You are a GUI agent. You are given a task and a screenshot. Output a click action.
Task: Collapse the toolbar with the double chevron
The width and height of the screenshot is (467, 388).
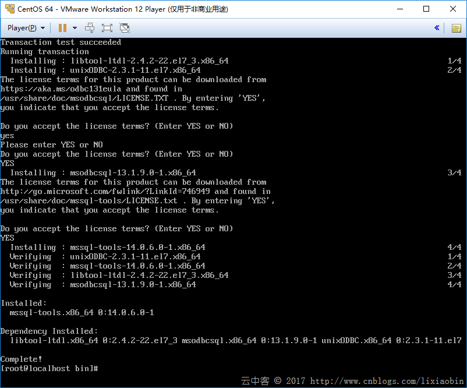pos(437,28)
